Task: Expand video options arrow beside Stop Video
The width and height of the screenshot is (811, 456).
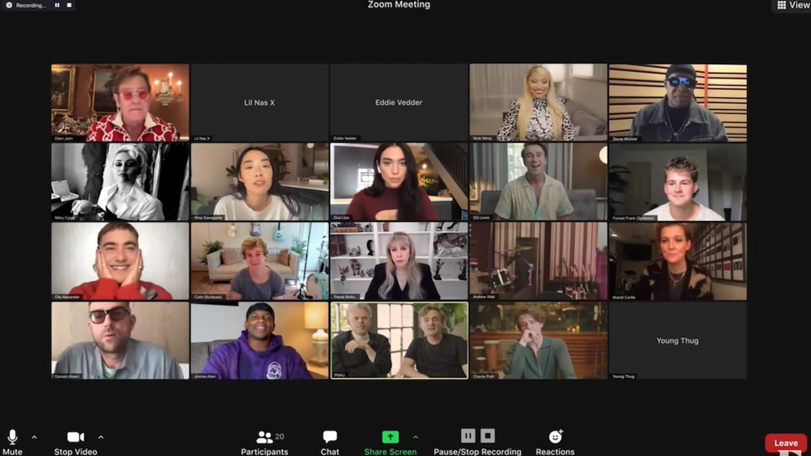Action: pyautogui.click(x=101, y=437)
